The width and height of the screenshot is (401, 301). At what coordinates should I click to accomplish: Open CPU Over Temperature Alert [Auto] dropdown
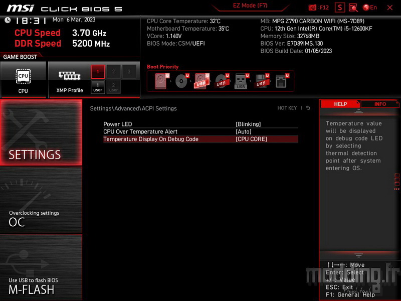pos(244,131)
